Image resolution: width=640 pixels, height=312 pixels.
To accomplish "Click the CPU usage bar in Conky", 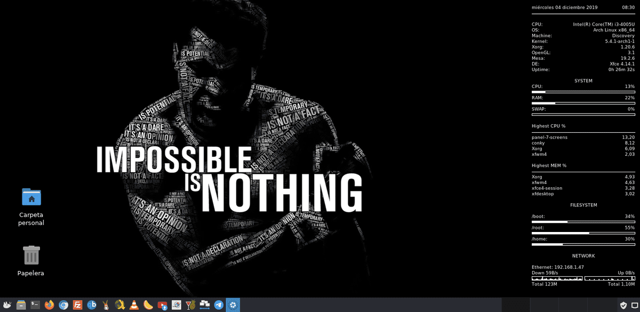I will (583, 92).
